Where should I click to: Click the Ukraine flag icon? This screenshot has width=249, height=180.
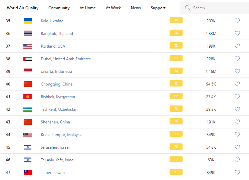tap(28, 21)
